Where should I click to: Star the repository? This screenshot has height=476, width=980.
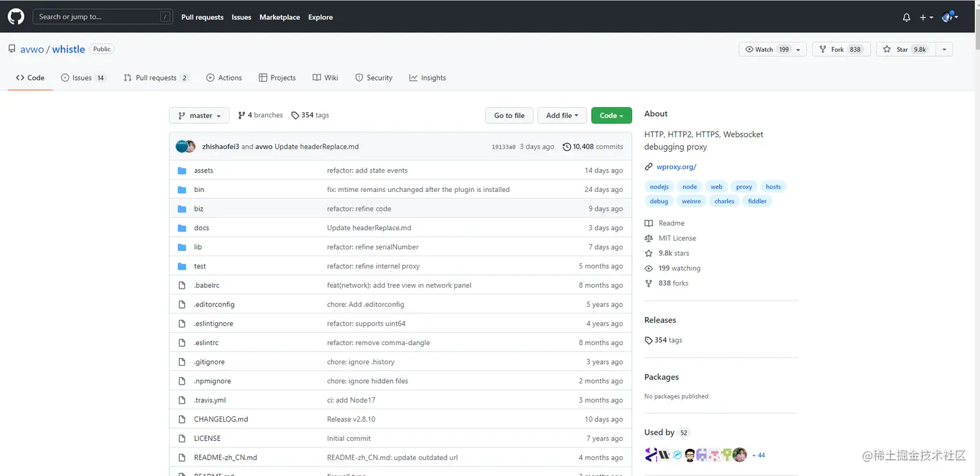point(905,49)
